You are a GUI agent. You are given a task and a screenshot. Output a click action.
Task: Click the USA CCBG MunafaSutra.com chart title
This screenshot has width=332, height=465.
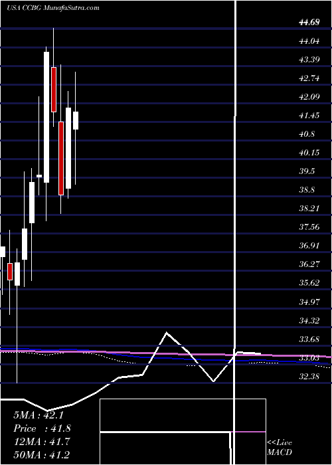click(x=52, y=8)
